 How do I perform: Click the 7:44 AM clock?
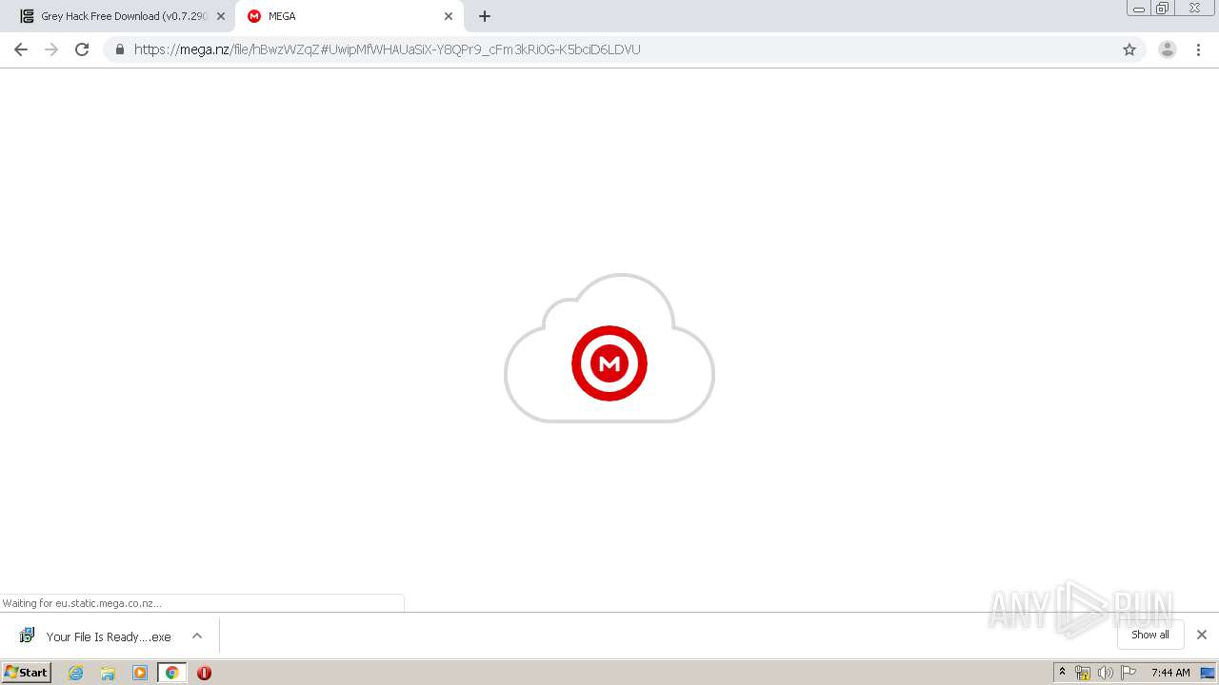(x=1170, y=673)
